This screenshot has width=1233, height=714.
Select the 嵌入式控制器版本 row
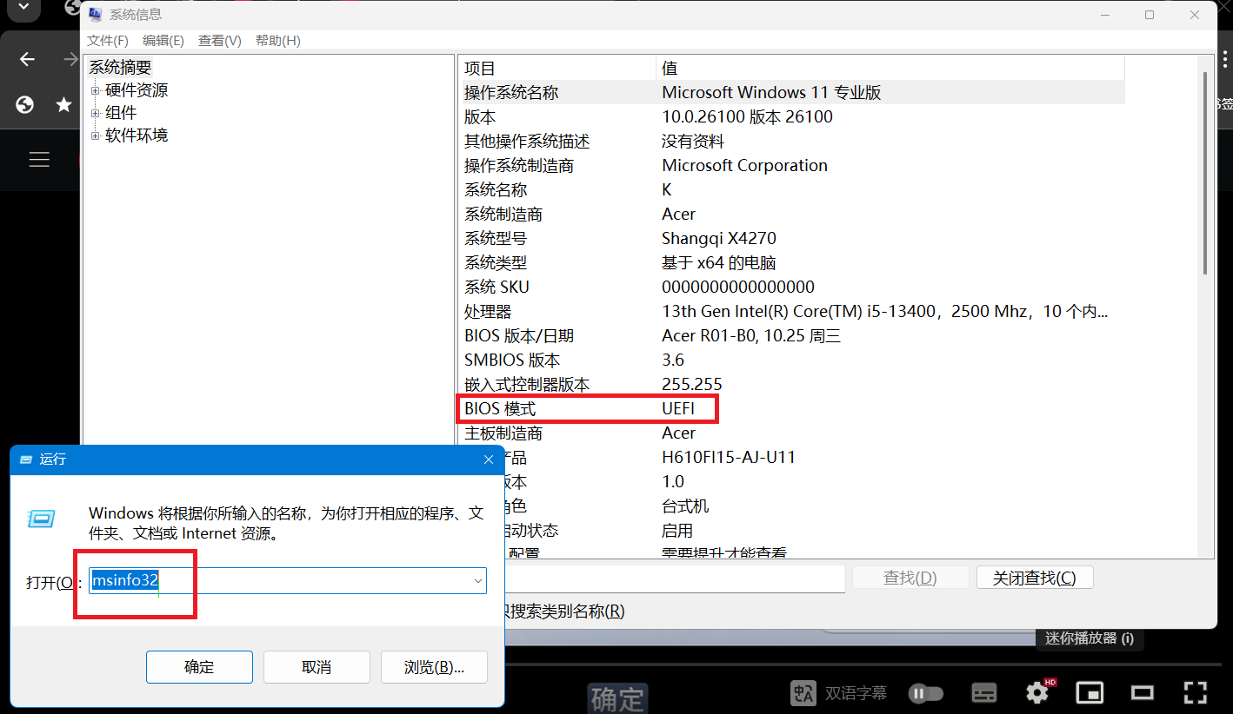(x=792, y=384)
